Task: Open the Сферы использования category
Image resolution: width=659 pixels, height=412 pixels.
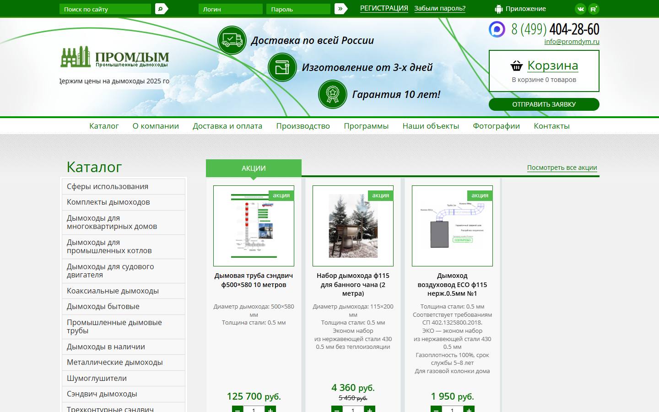Action: 124,186
